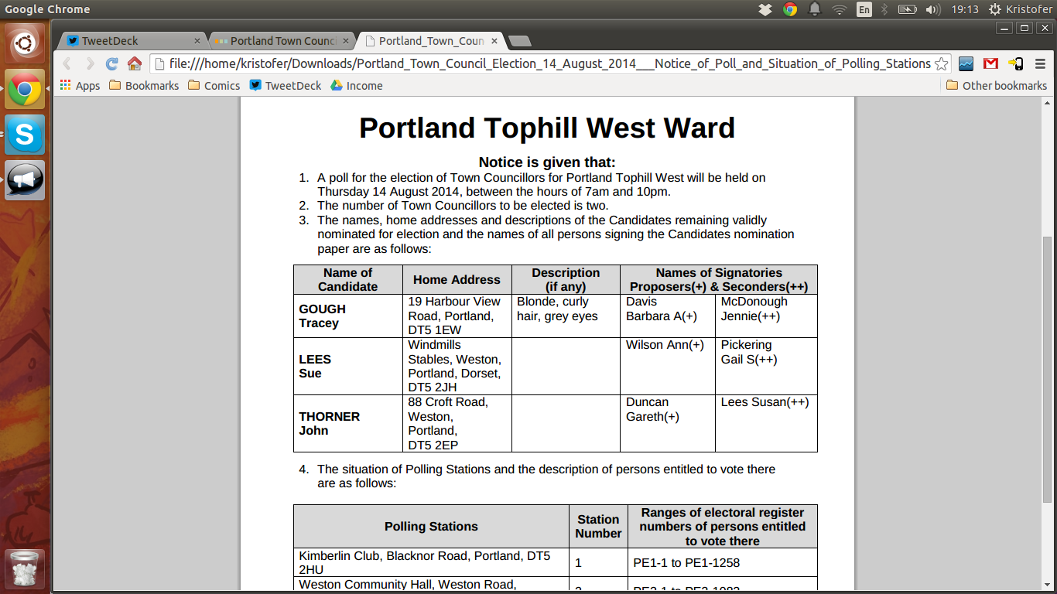Image resolution: width=1057 pixels, height=594 pixels.
Task: Open the Chrome hamburger menu
Action: click(x=1040, y=63)
